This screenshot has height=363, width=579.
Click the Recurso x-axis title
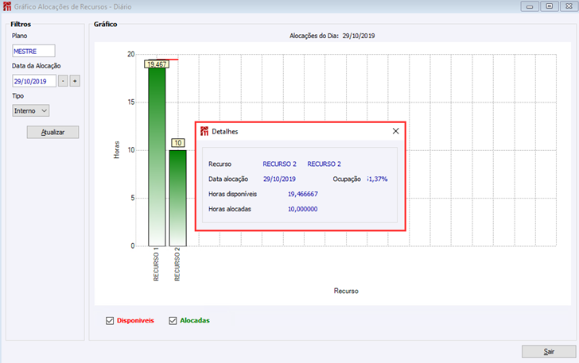(x=346, y=291)
